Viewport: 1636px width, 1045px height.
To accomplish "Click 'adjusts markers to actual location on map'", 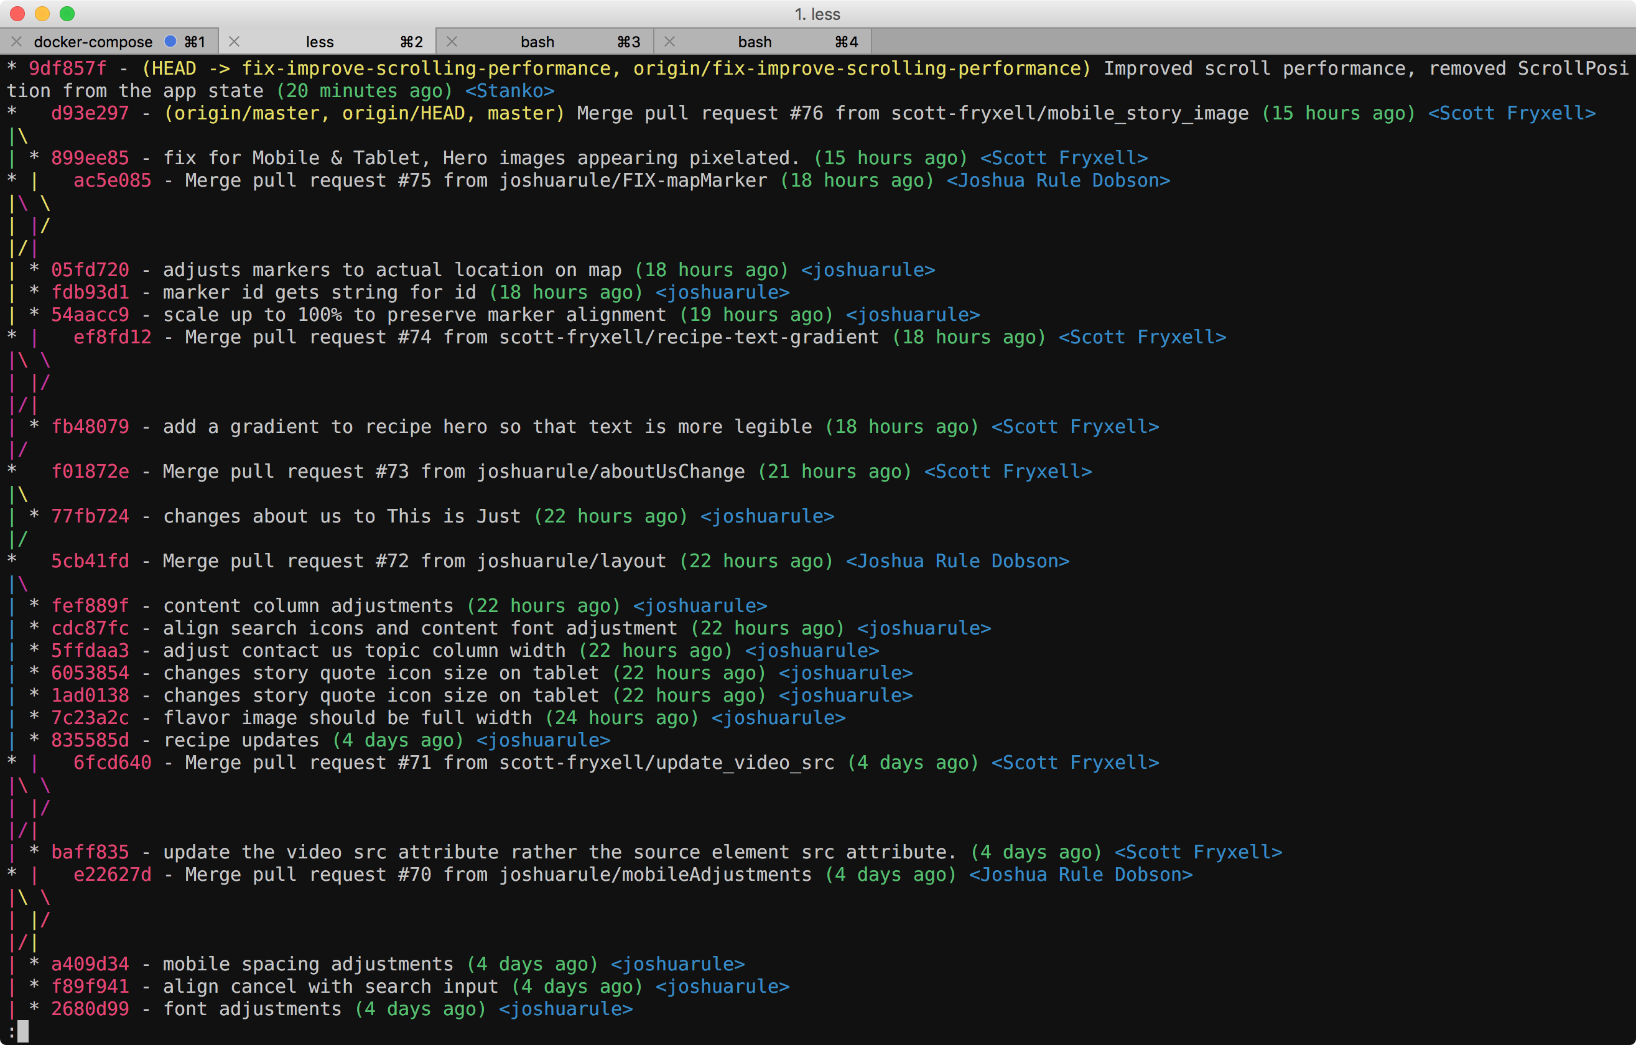I will [392, 271].
